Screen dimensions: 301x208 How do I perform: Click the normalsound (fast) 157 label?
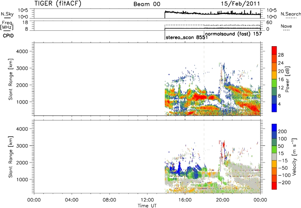coord(233,34)
